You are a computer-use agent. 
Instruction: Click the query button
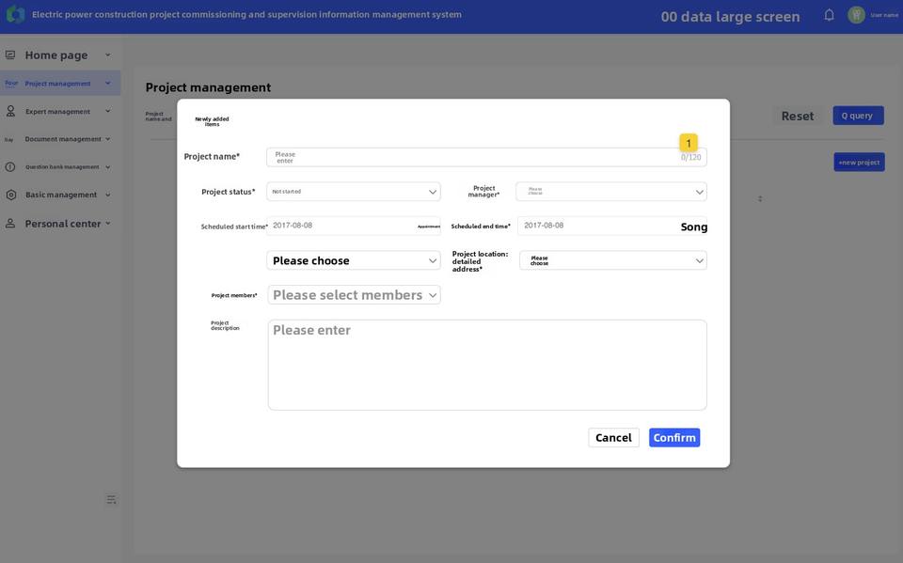pyautogui.click(x=858, y=116)
